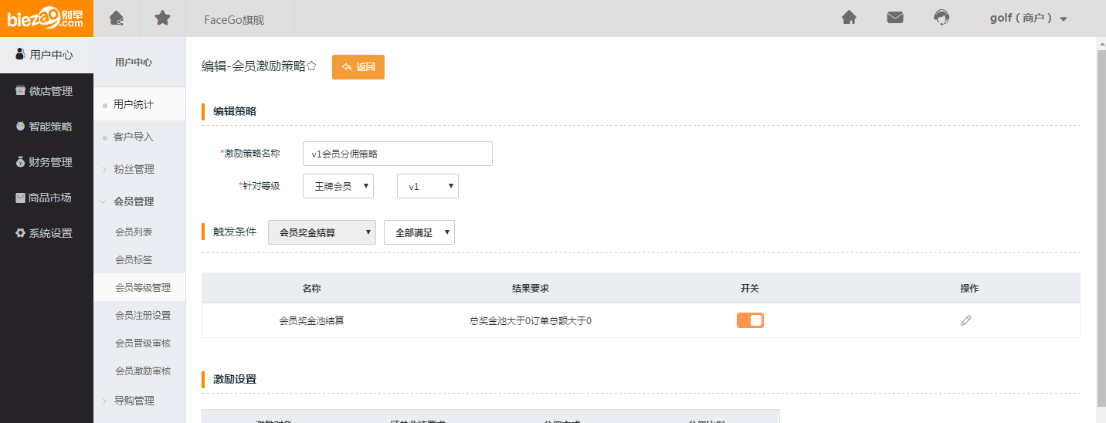Expand the 粉丝管理 tree section
Image resolution: width=1106 pixels, height=423 pixels.
coord(134,169)
